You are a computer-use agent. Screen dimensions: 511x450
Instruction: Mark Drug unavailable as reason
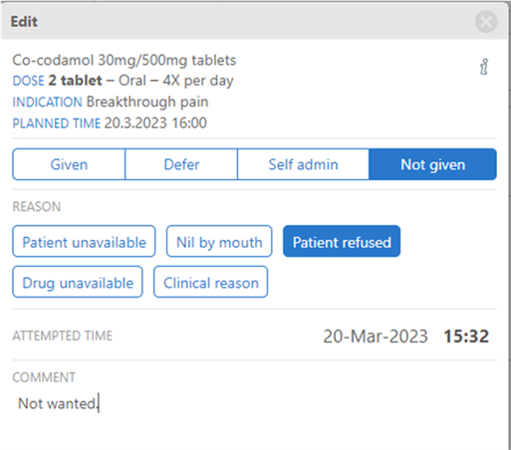point(78,282)
